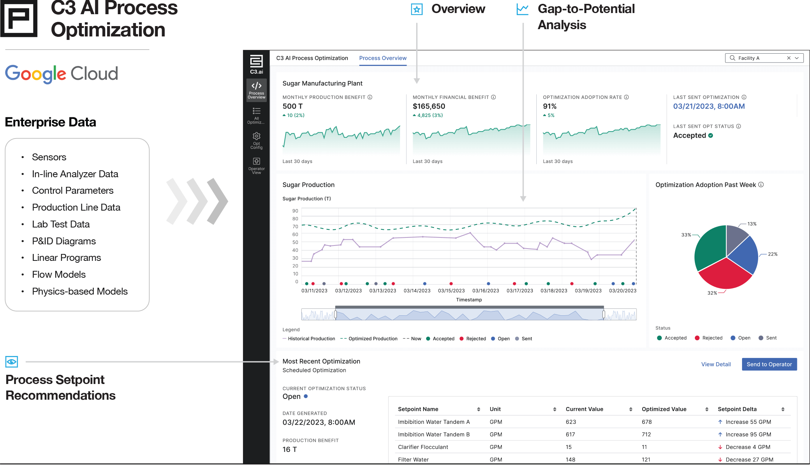Sort table by Optimized Value column
This screenshot has width=810, height=468.
(707, 409)
